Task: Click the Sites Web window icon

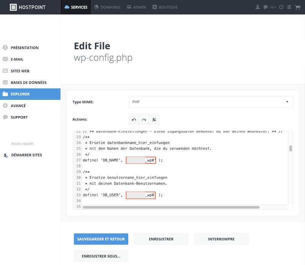Action: coord(5,71)
